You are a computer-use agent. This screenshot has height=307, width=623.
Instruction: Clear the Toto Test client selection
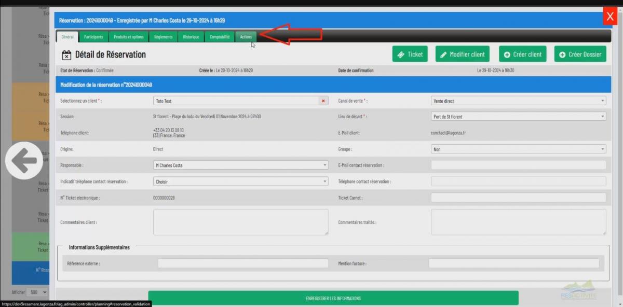pyautogui.click(x=324, y=101)
